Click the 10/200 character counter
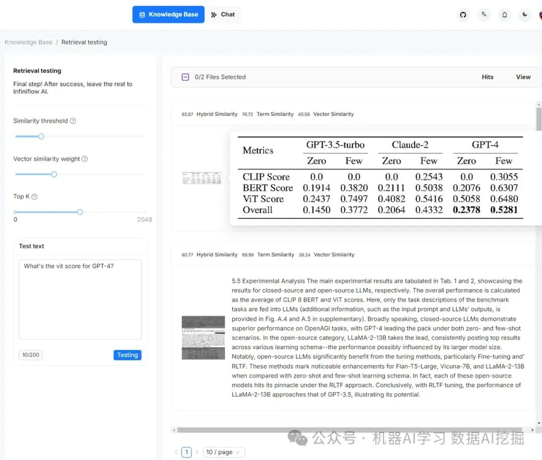The height and width of the screenshot is (460, 542). [x=31, y=355]
